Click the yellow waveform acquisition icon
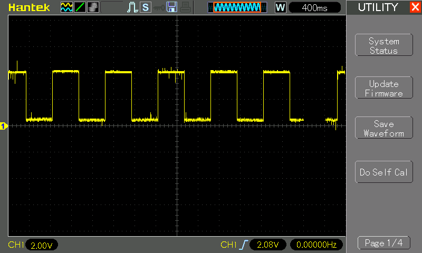The width and height of the screenshot is (422, 253). [x=66, y=7]
